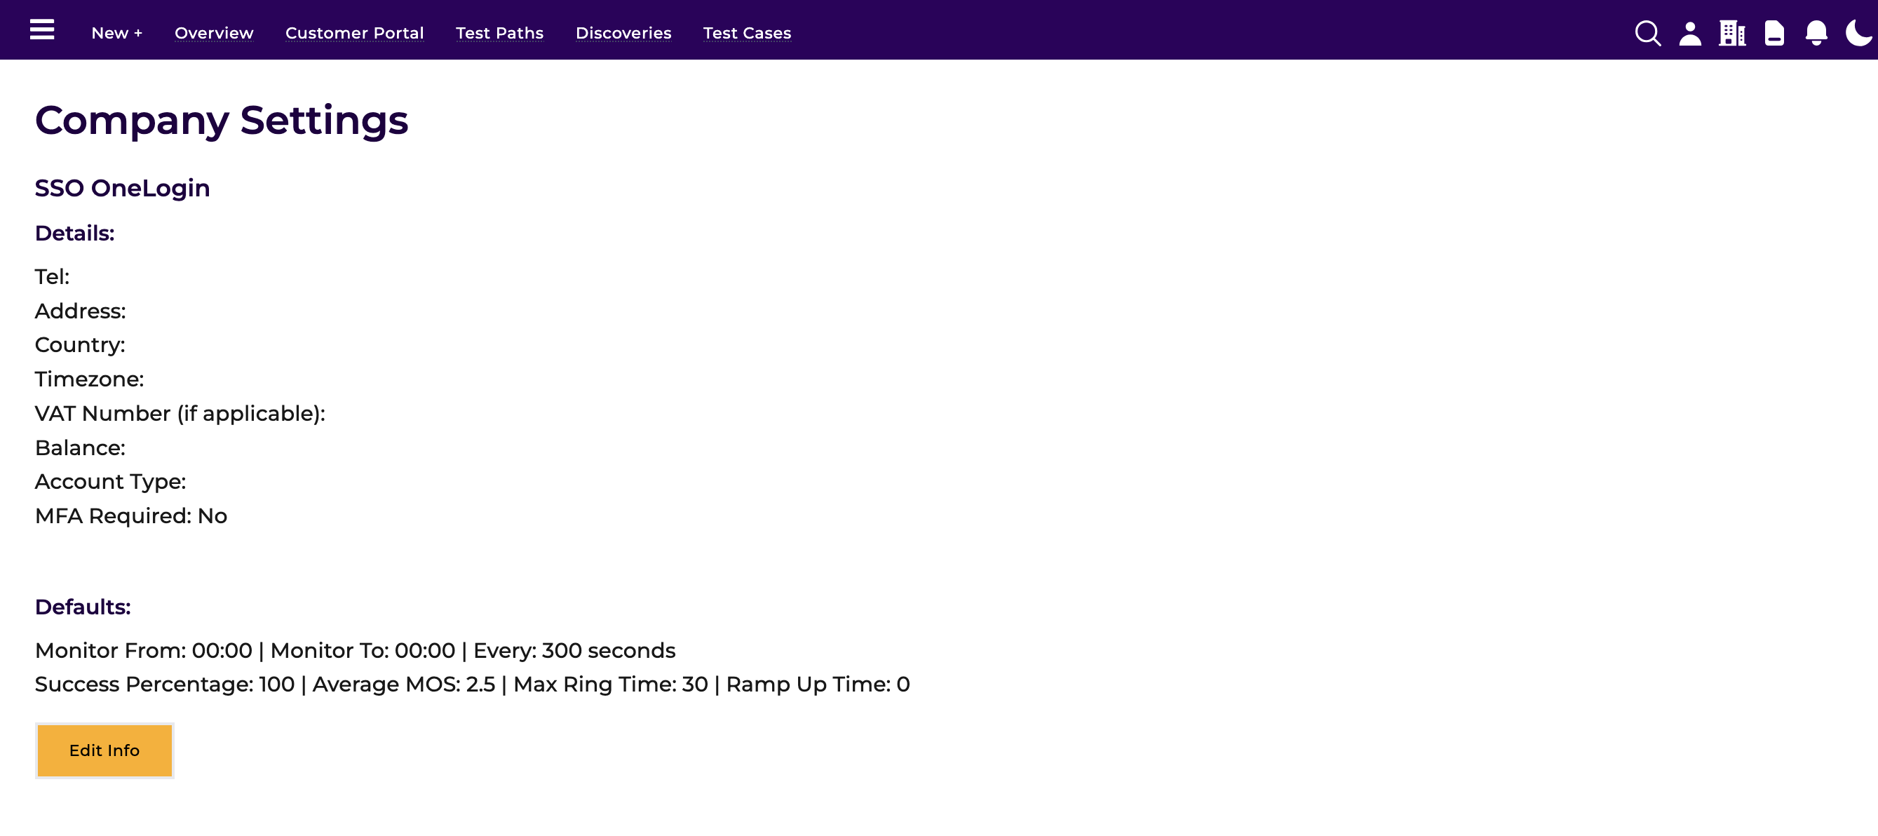Click the Country: label
The image size is (1878, 836).
pyautogui.click(x=80, y=345)
